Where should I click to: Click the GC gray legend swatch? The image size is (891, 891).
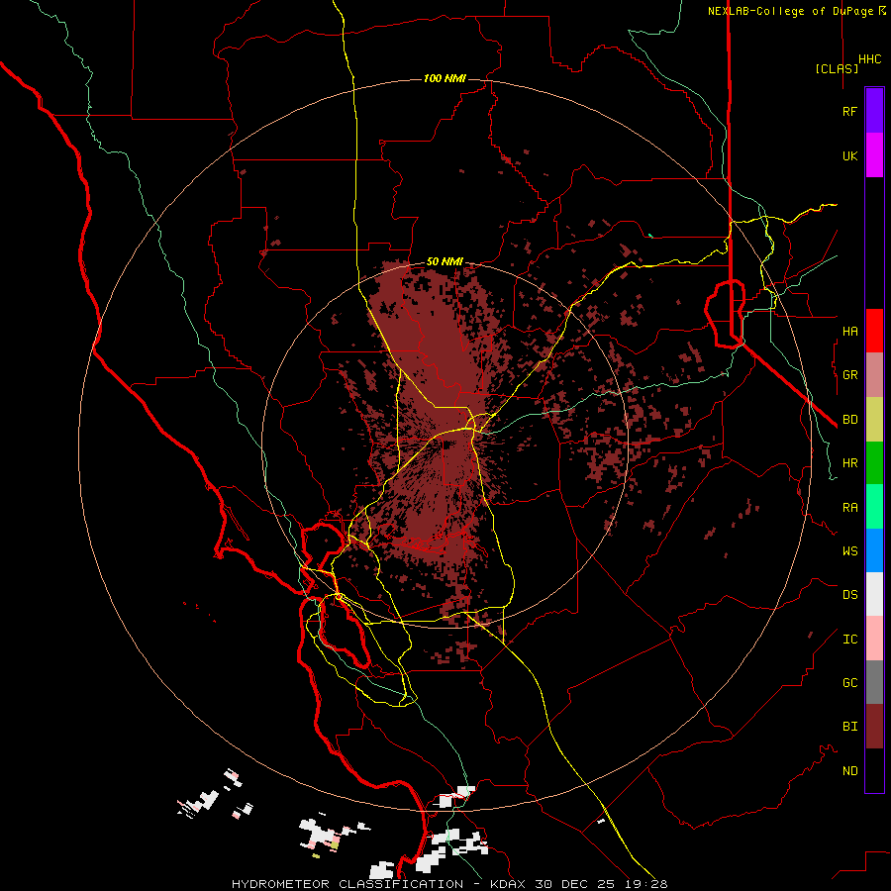[x=874, y=682]
